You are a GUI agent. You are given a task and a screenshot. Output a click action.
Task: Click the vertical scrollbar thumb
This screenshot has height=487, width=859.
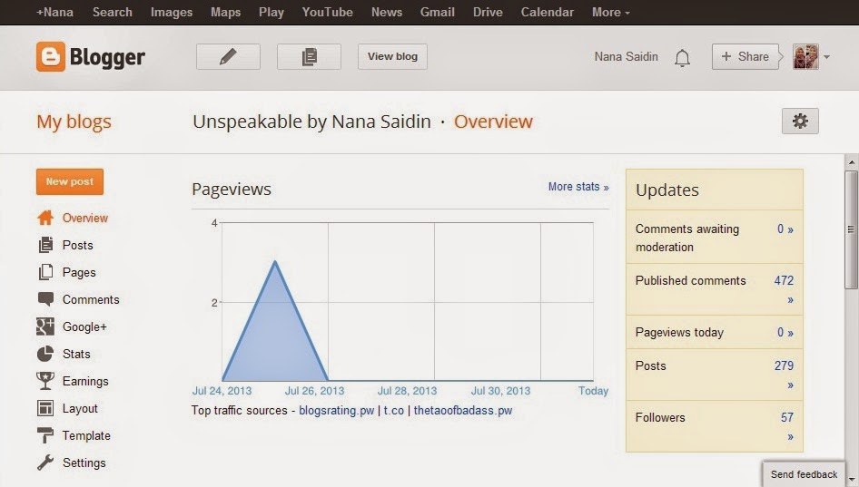point(851,229)
